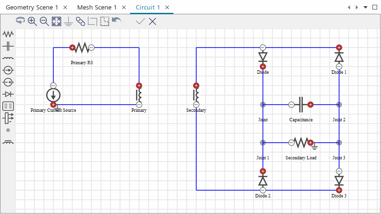Select the capacitor component in the palette
381x214 pixels.
[8, 46]
